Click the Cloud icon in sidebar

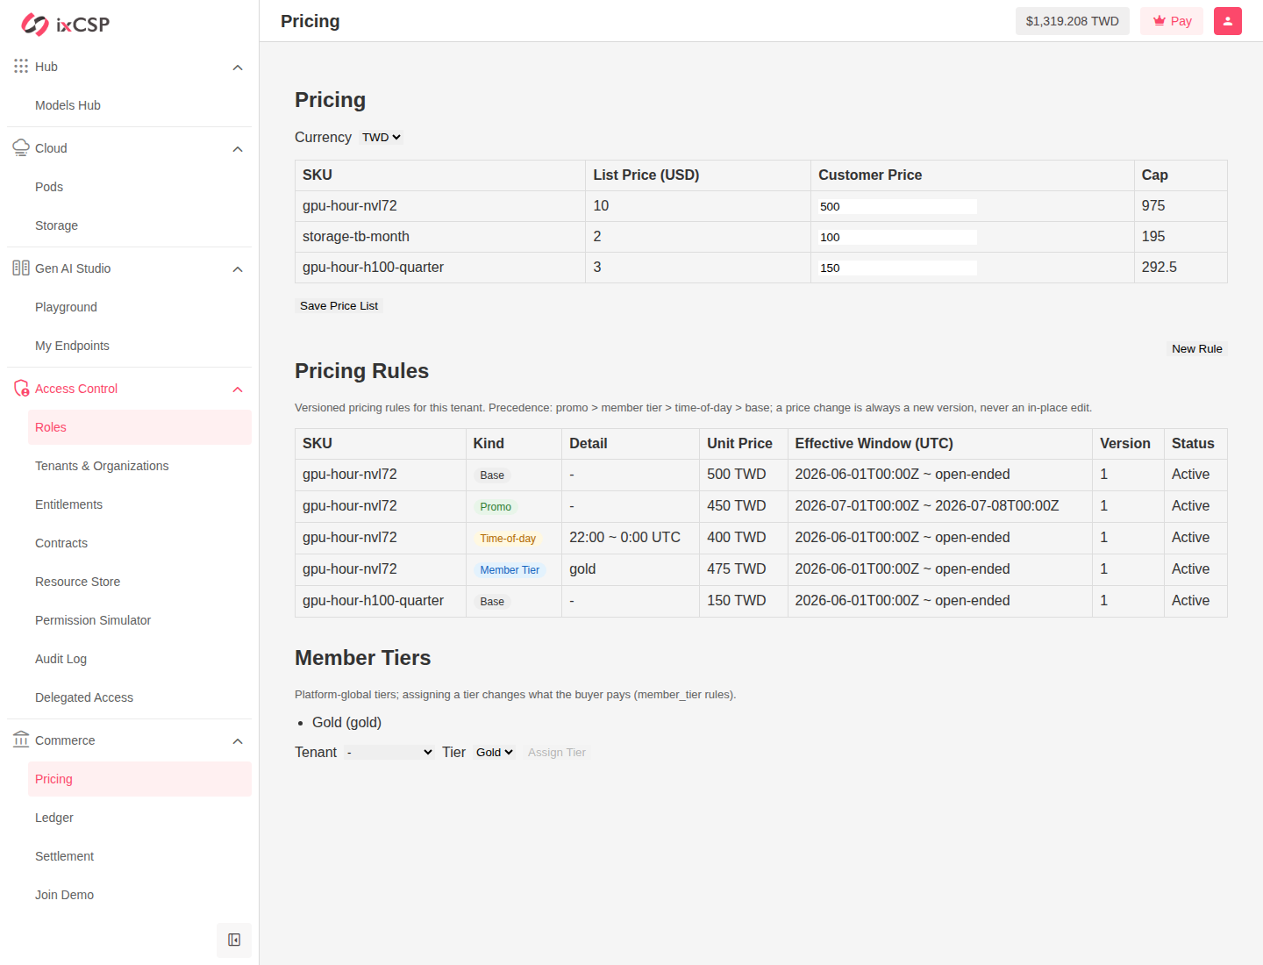coord(21,148)
